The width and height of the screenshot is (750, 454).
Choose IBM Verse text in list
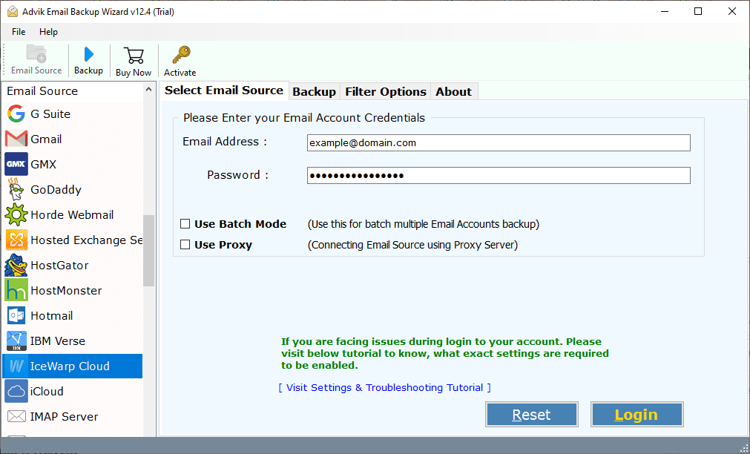pos(57,341)
